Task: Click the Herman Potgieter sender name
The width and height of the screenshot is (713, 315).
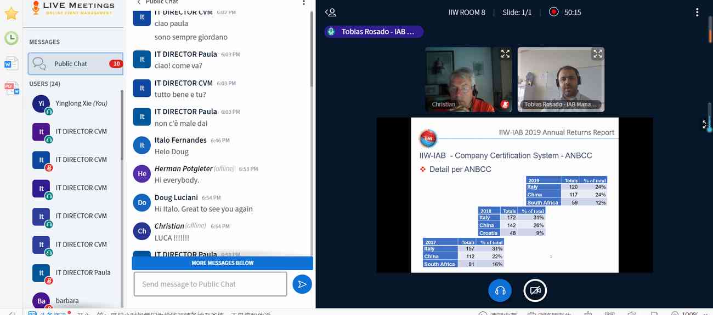Action: 183,168
